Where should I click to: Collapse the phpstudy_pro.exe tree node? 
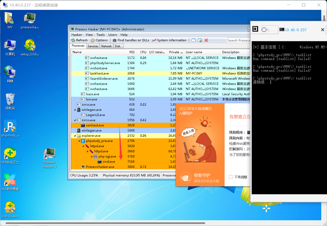coord(79,141)
